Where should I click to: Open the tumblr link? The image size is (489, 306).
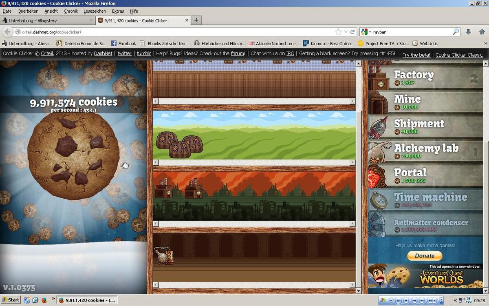(144, 53)
